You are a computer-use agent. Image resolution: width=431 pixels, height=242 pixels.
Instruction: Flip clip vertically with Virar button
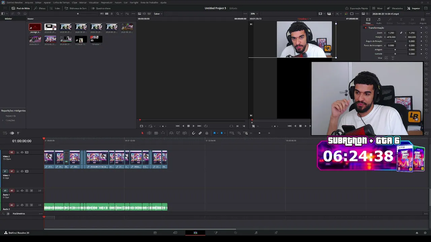392,58
